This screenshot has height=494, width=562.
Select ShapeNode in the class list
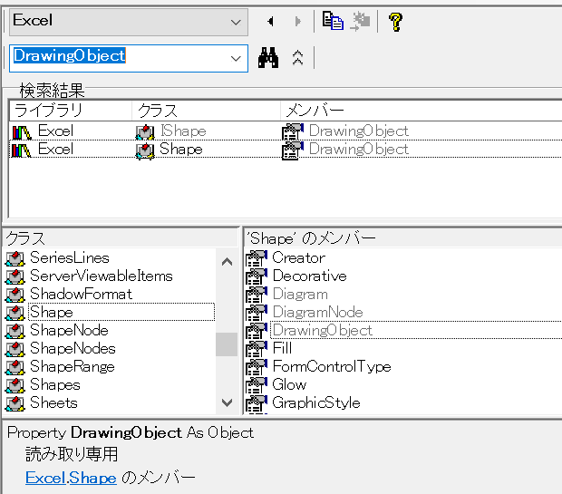pos(69,330)
